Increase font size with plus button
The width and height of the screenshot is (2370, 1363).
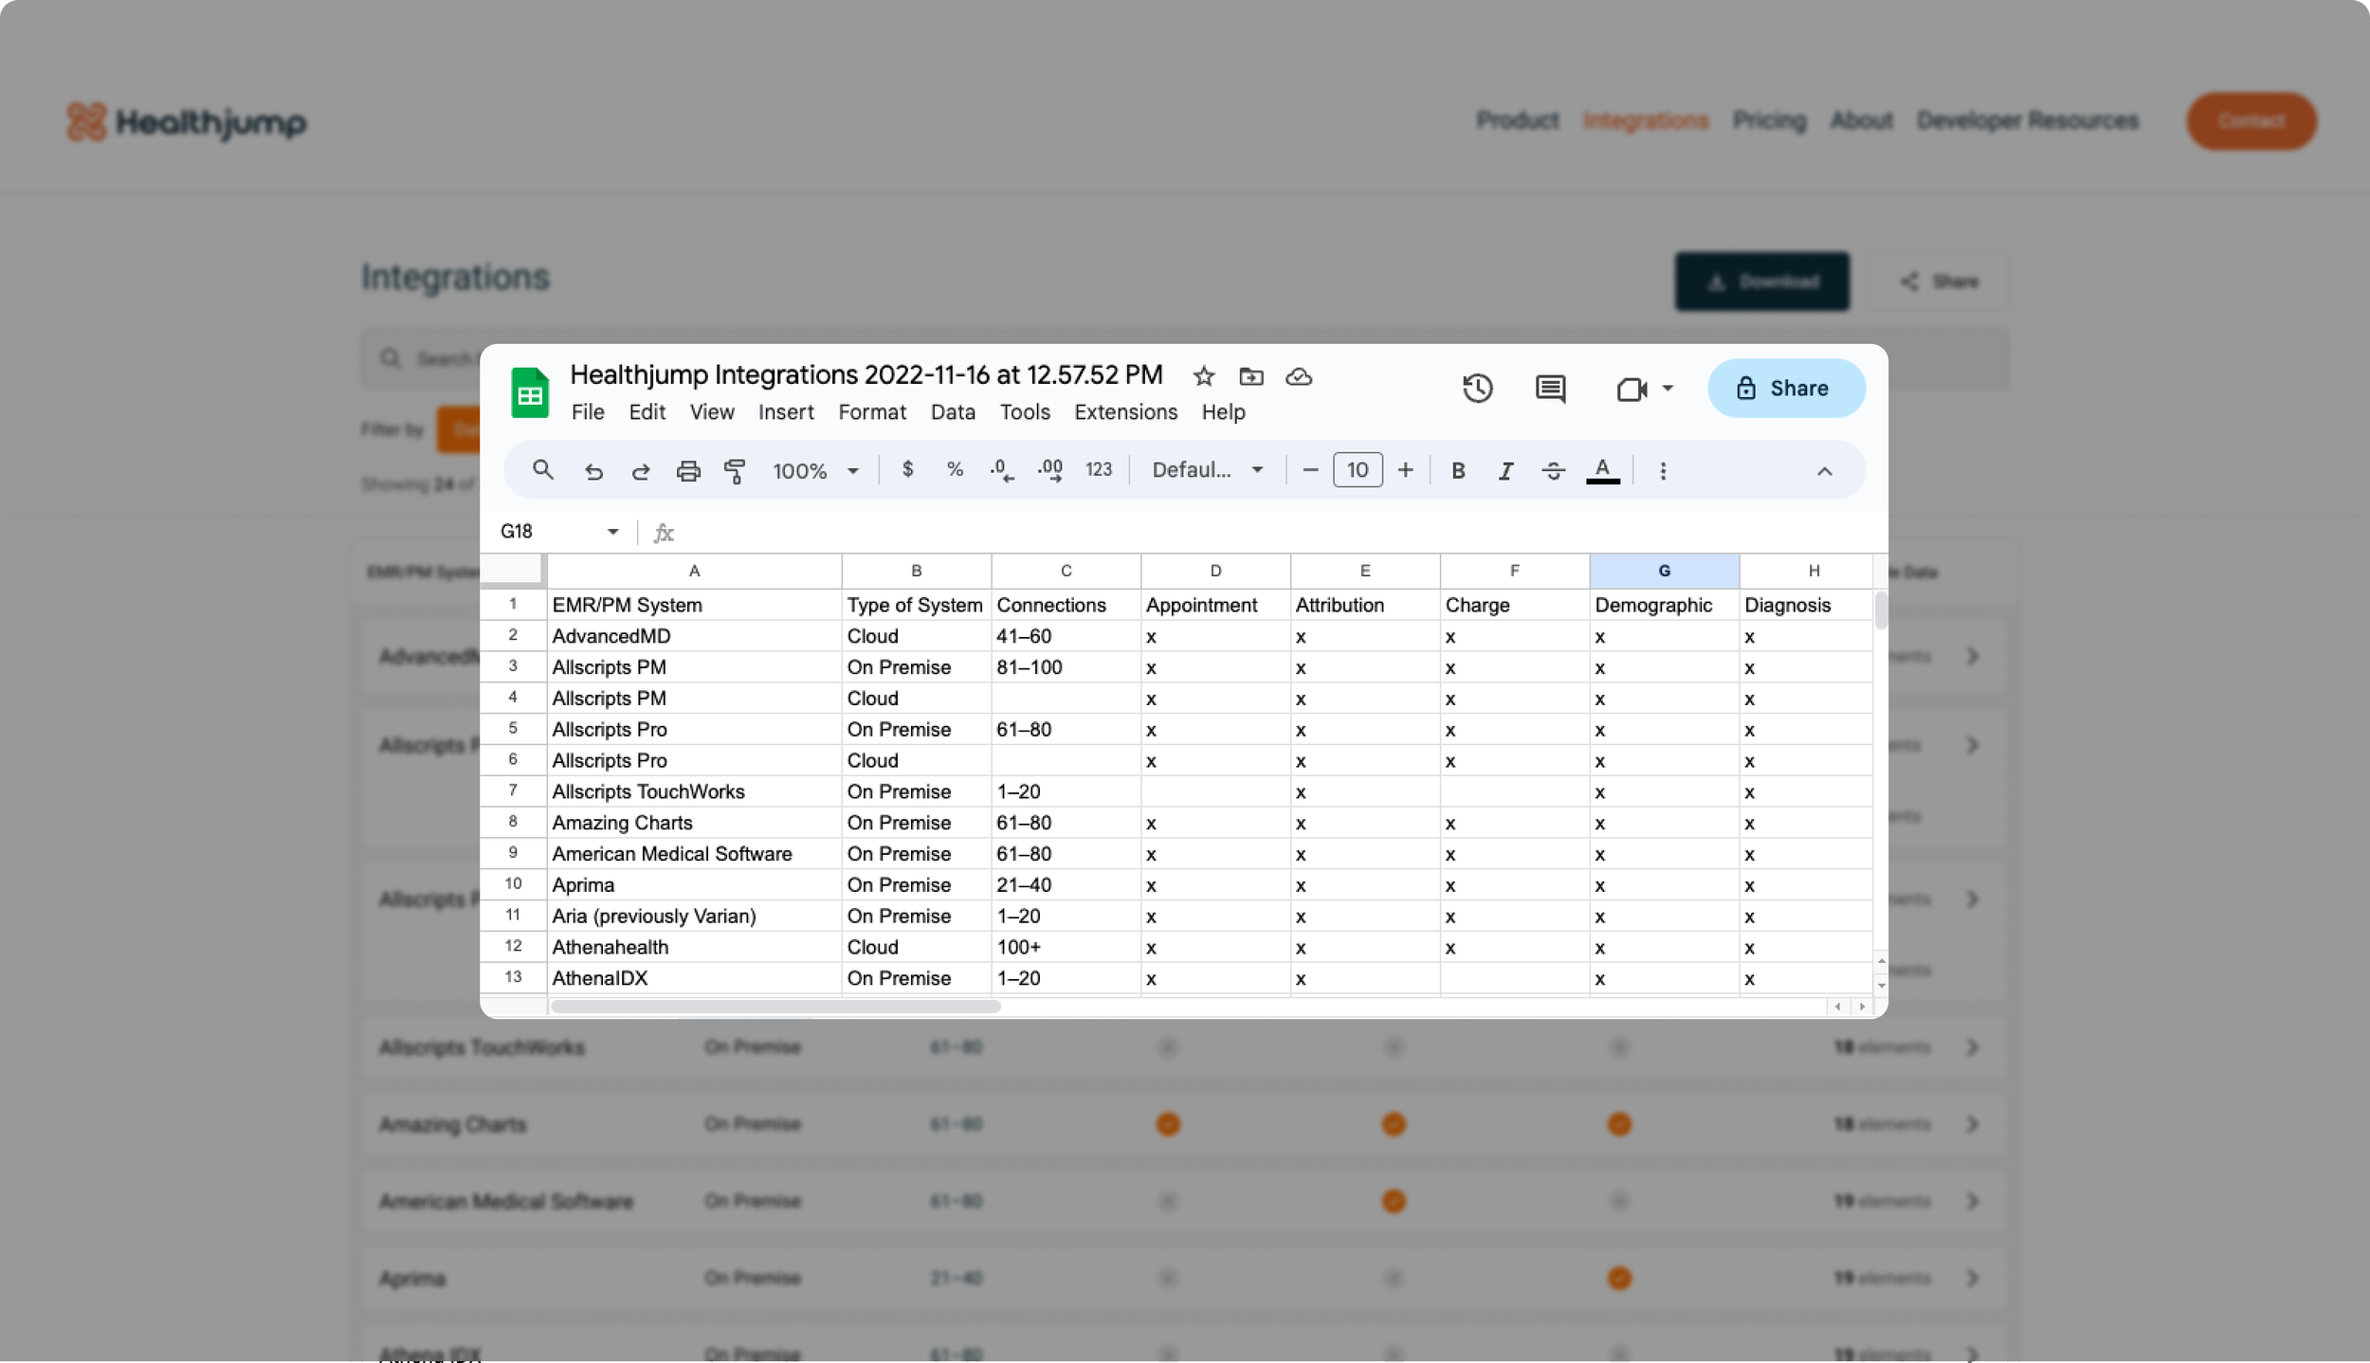pos(1405,470)
